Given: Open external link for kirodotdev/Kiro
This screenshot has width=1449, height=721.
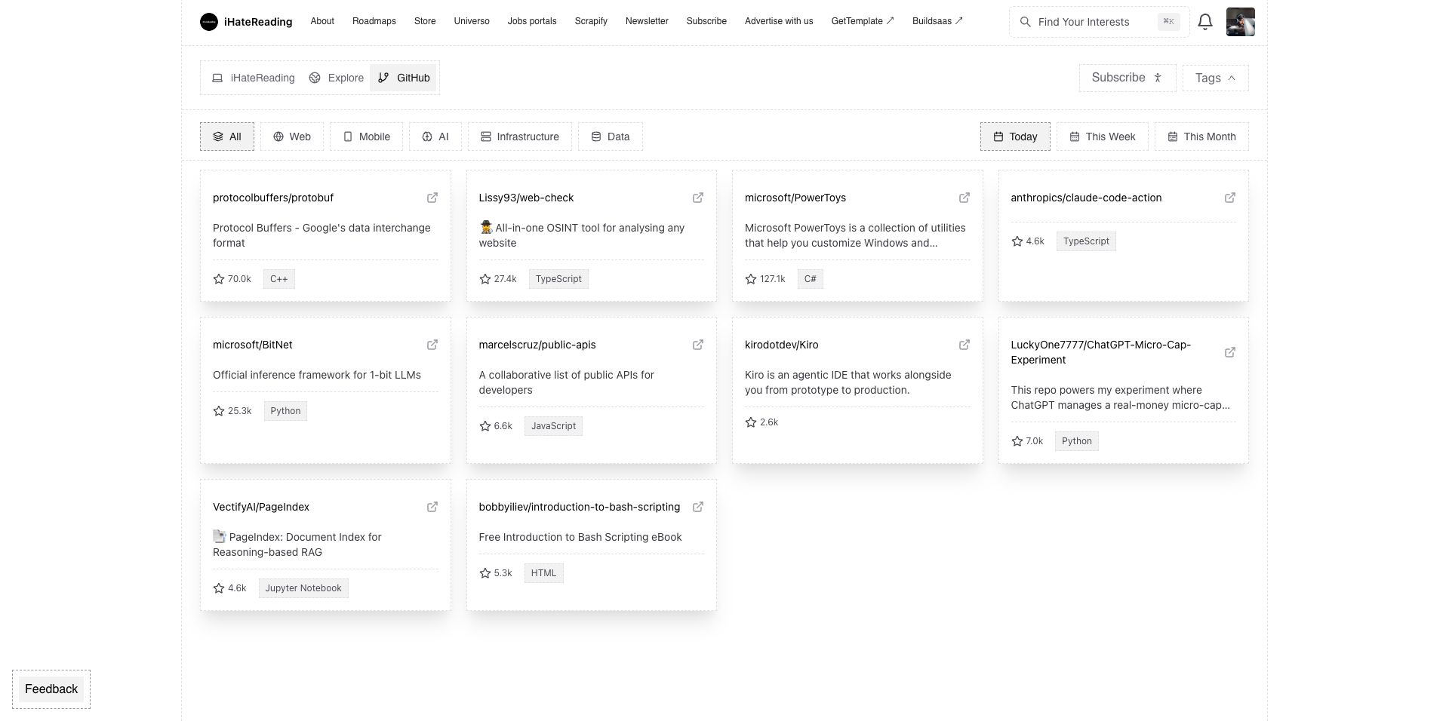Looking at the screenshot, I should click(x=964, y=345).
